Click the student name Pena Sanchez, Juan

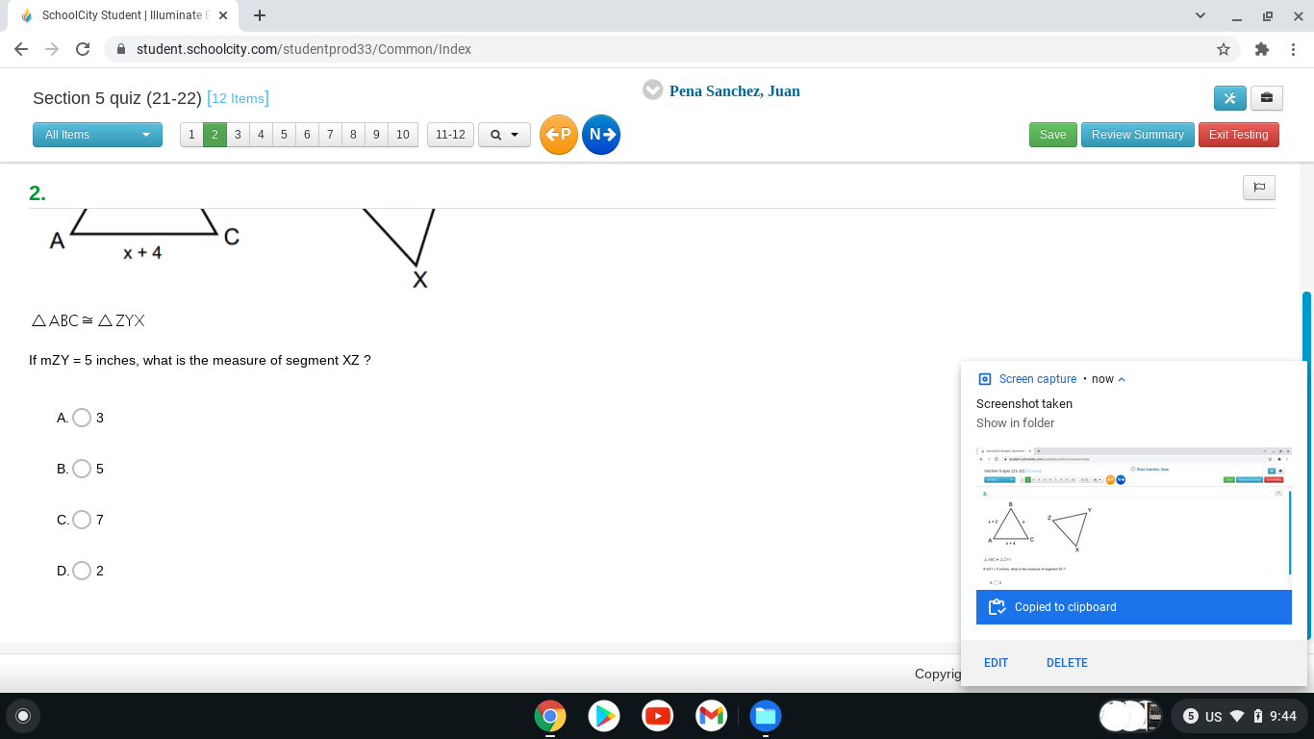coord(735,91)
